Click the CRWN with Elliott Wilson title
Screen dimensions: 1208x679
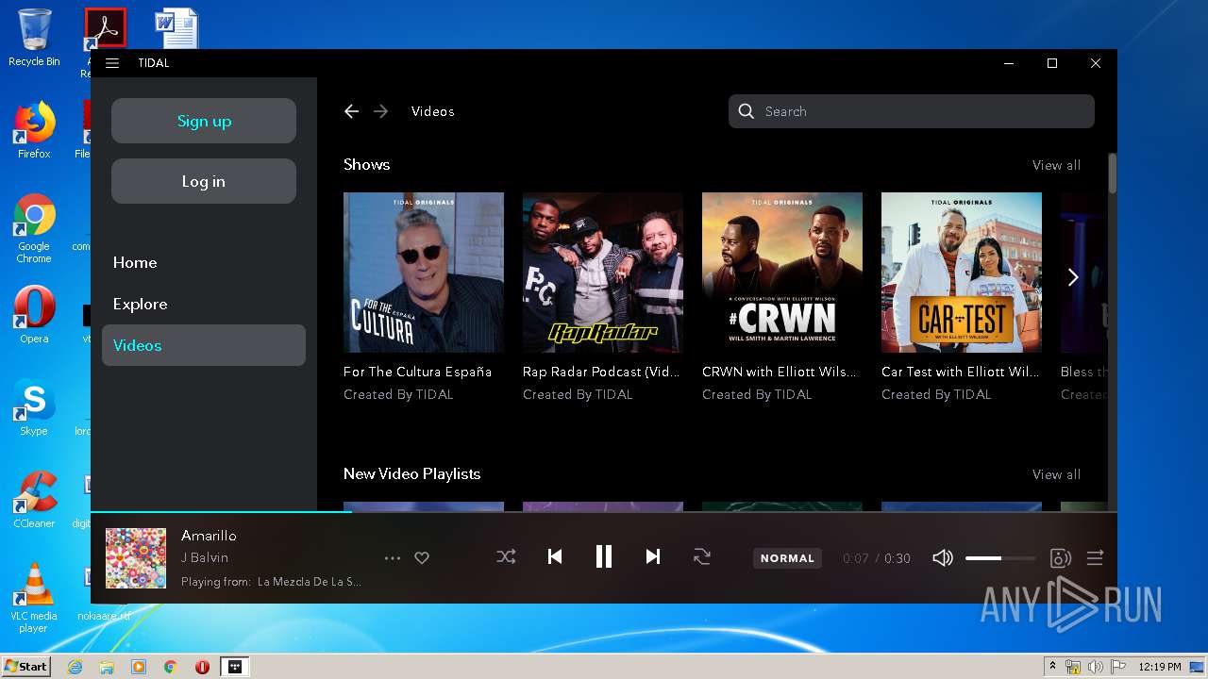(780, 372)
